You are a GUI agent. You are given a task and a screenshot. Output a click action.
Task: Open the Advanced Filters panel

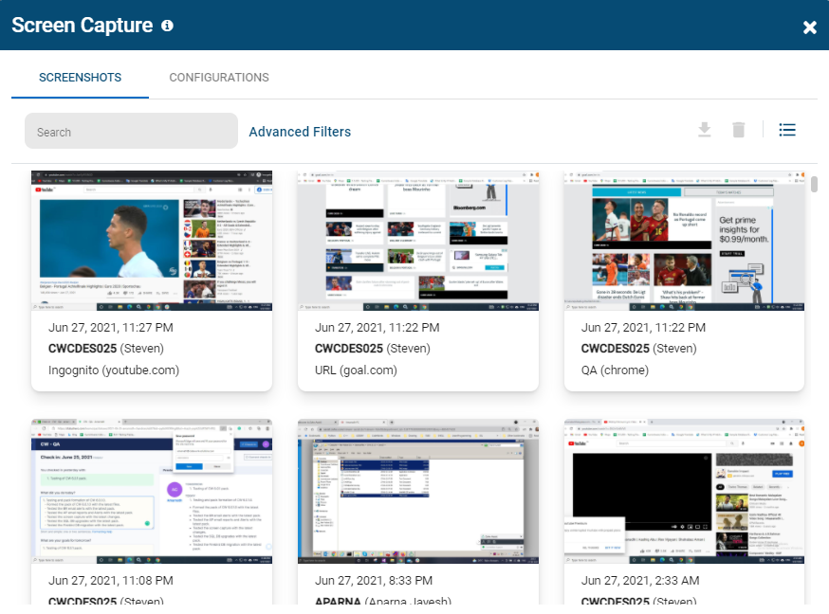point(300,131)
